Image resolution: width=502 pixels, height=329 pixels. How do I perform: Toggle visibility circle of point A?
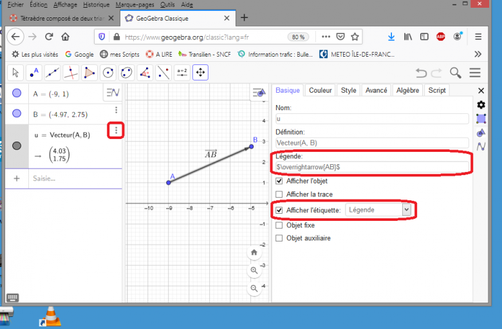17,93
